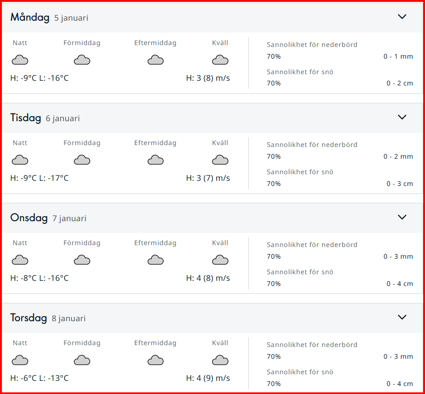Click Torsdag Eftermiddag cloud icon

point(156,360)
